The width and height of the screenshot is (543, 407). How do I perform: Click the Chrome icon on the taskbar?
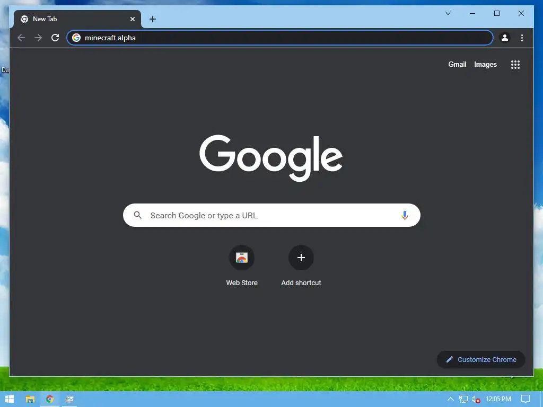50,399
